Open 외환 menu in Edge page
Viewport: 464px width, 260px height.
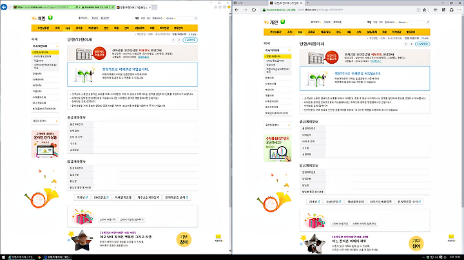[x=384, y=32]
